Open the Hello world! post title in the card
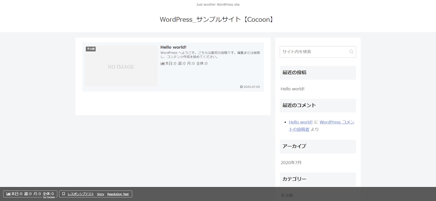The width and height of the screenshot is (436, 201). (x=173, y=47)
